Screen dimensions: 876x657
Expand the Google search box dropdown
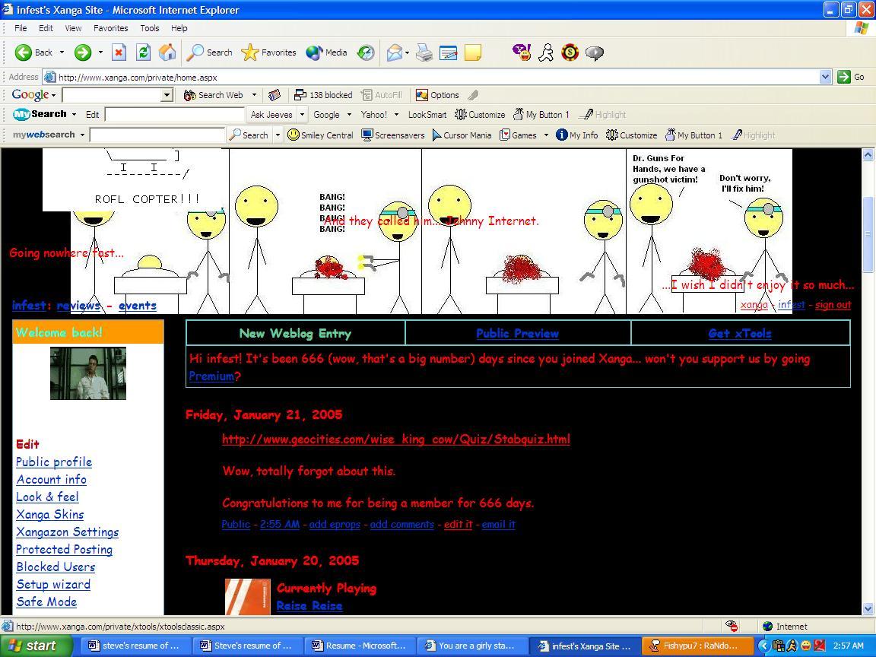(x=167, y=95)
